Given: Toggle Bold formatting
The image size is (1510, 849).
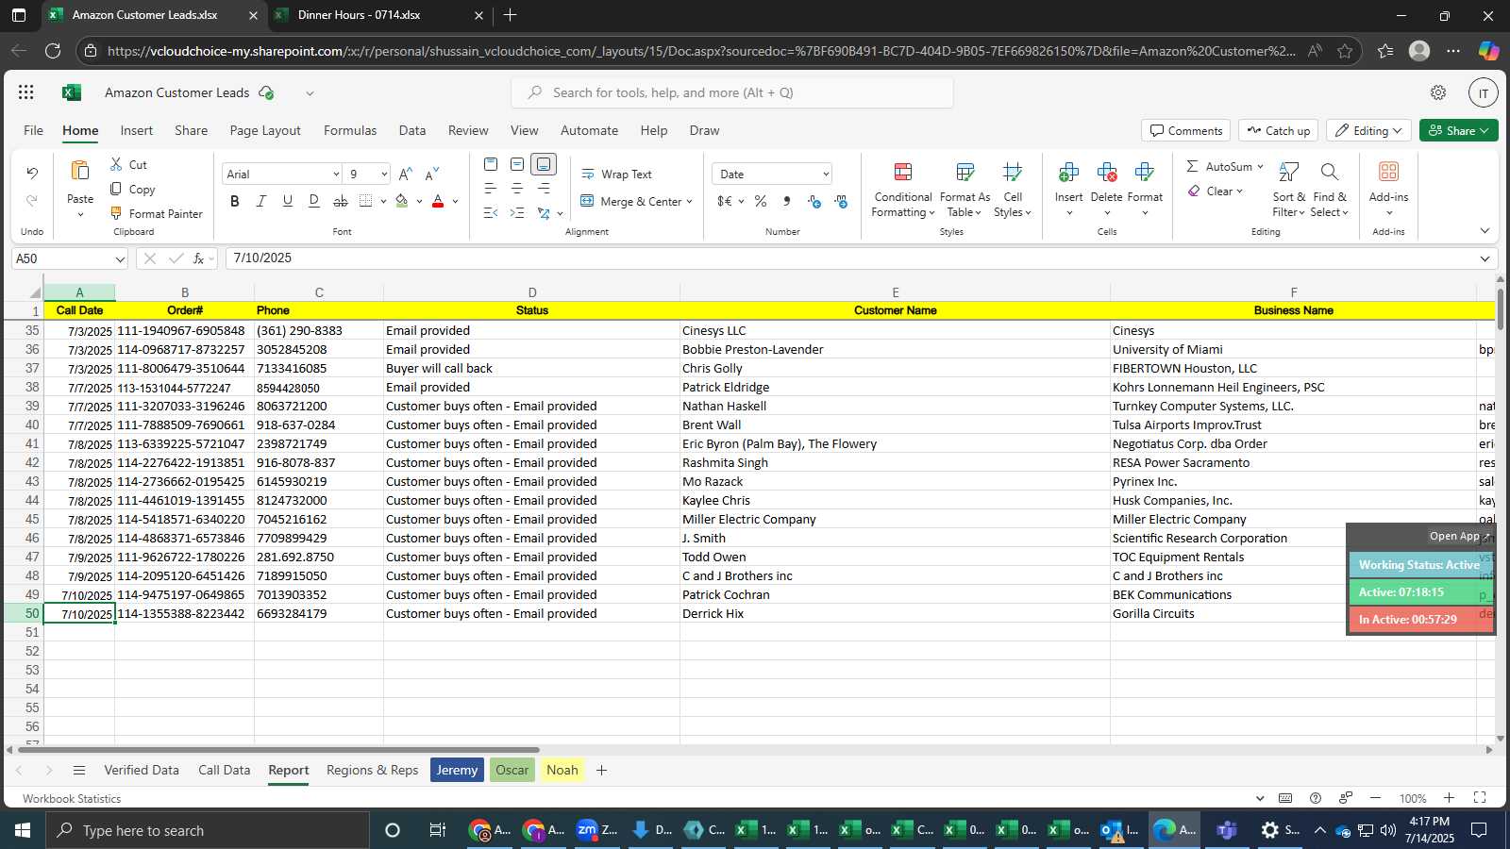Looking at the screenshot, I should coord(235,201).
